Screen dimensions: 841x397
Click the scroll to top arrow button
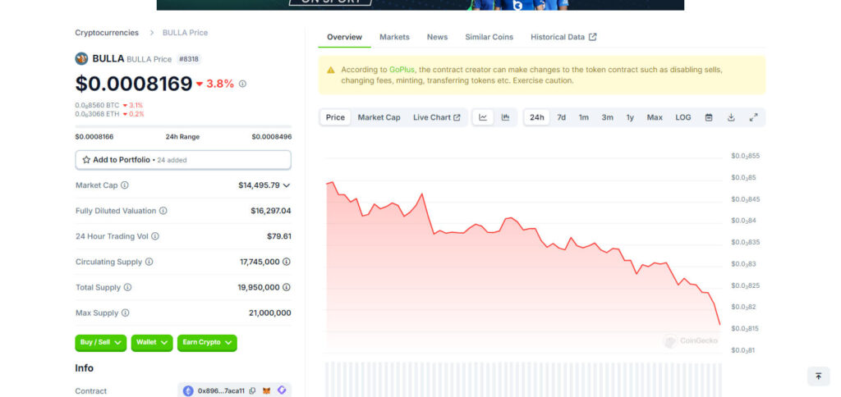pyautogui.click(x=819, y=376)
